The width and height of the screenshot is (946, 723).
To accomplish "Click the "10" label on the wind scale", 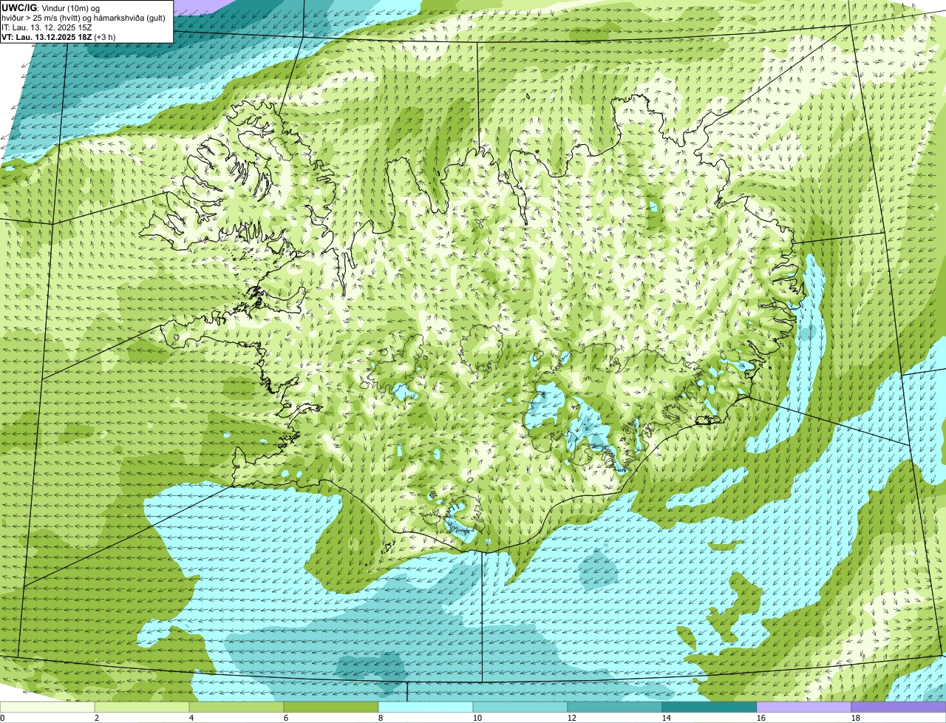I will pos(477,718).
